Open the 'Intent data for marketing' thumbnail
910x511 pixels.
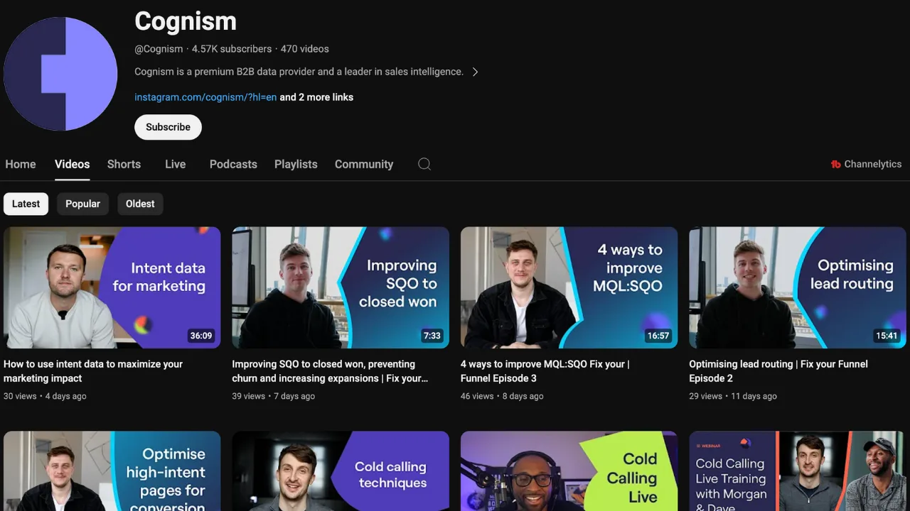(x=112, y=287)
